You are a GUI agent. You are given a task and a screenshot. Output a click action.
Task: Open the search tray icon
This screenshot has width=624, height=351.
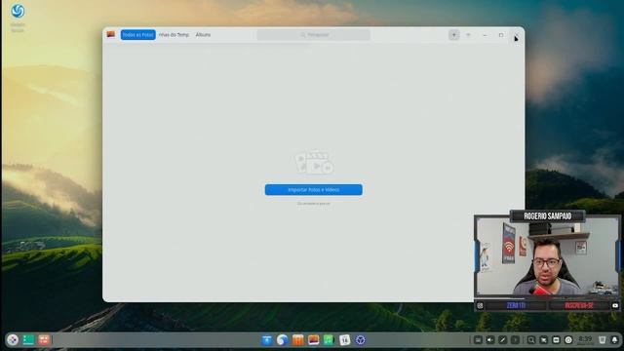coord(530,340)
